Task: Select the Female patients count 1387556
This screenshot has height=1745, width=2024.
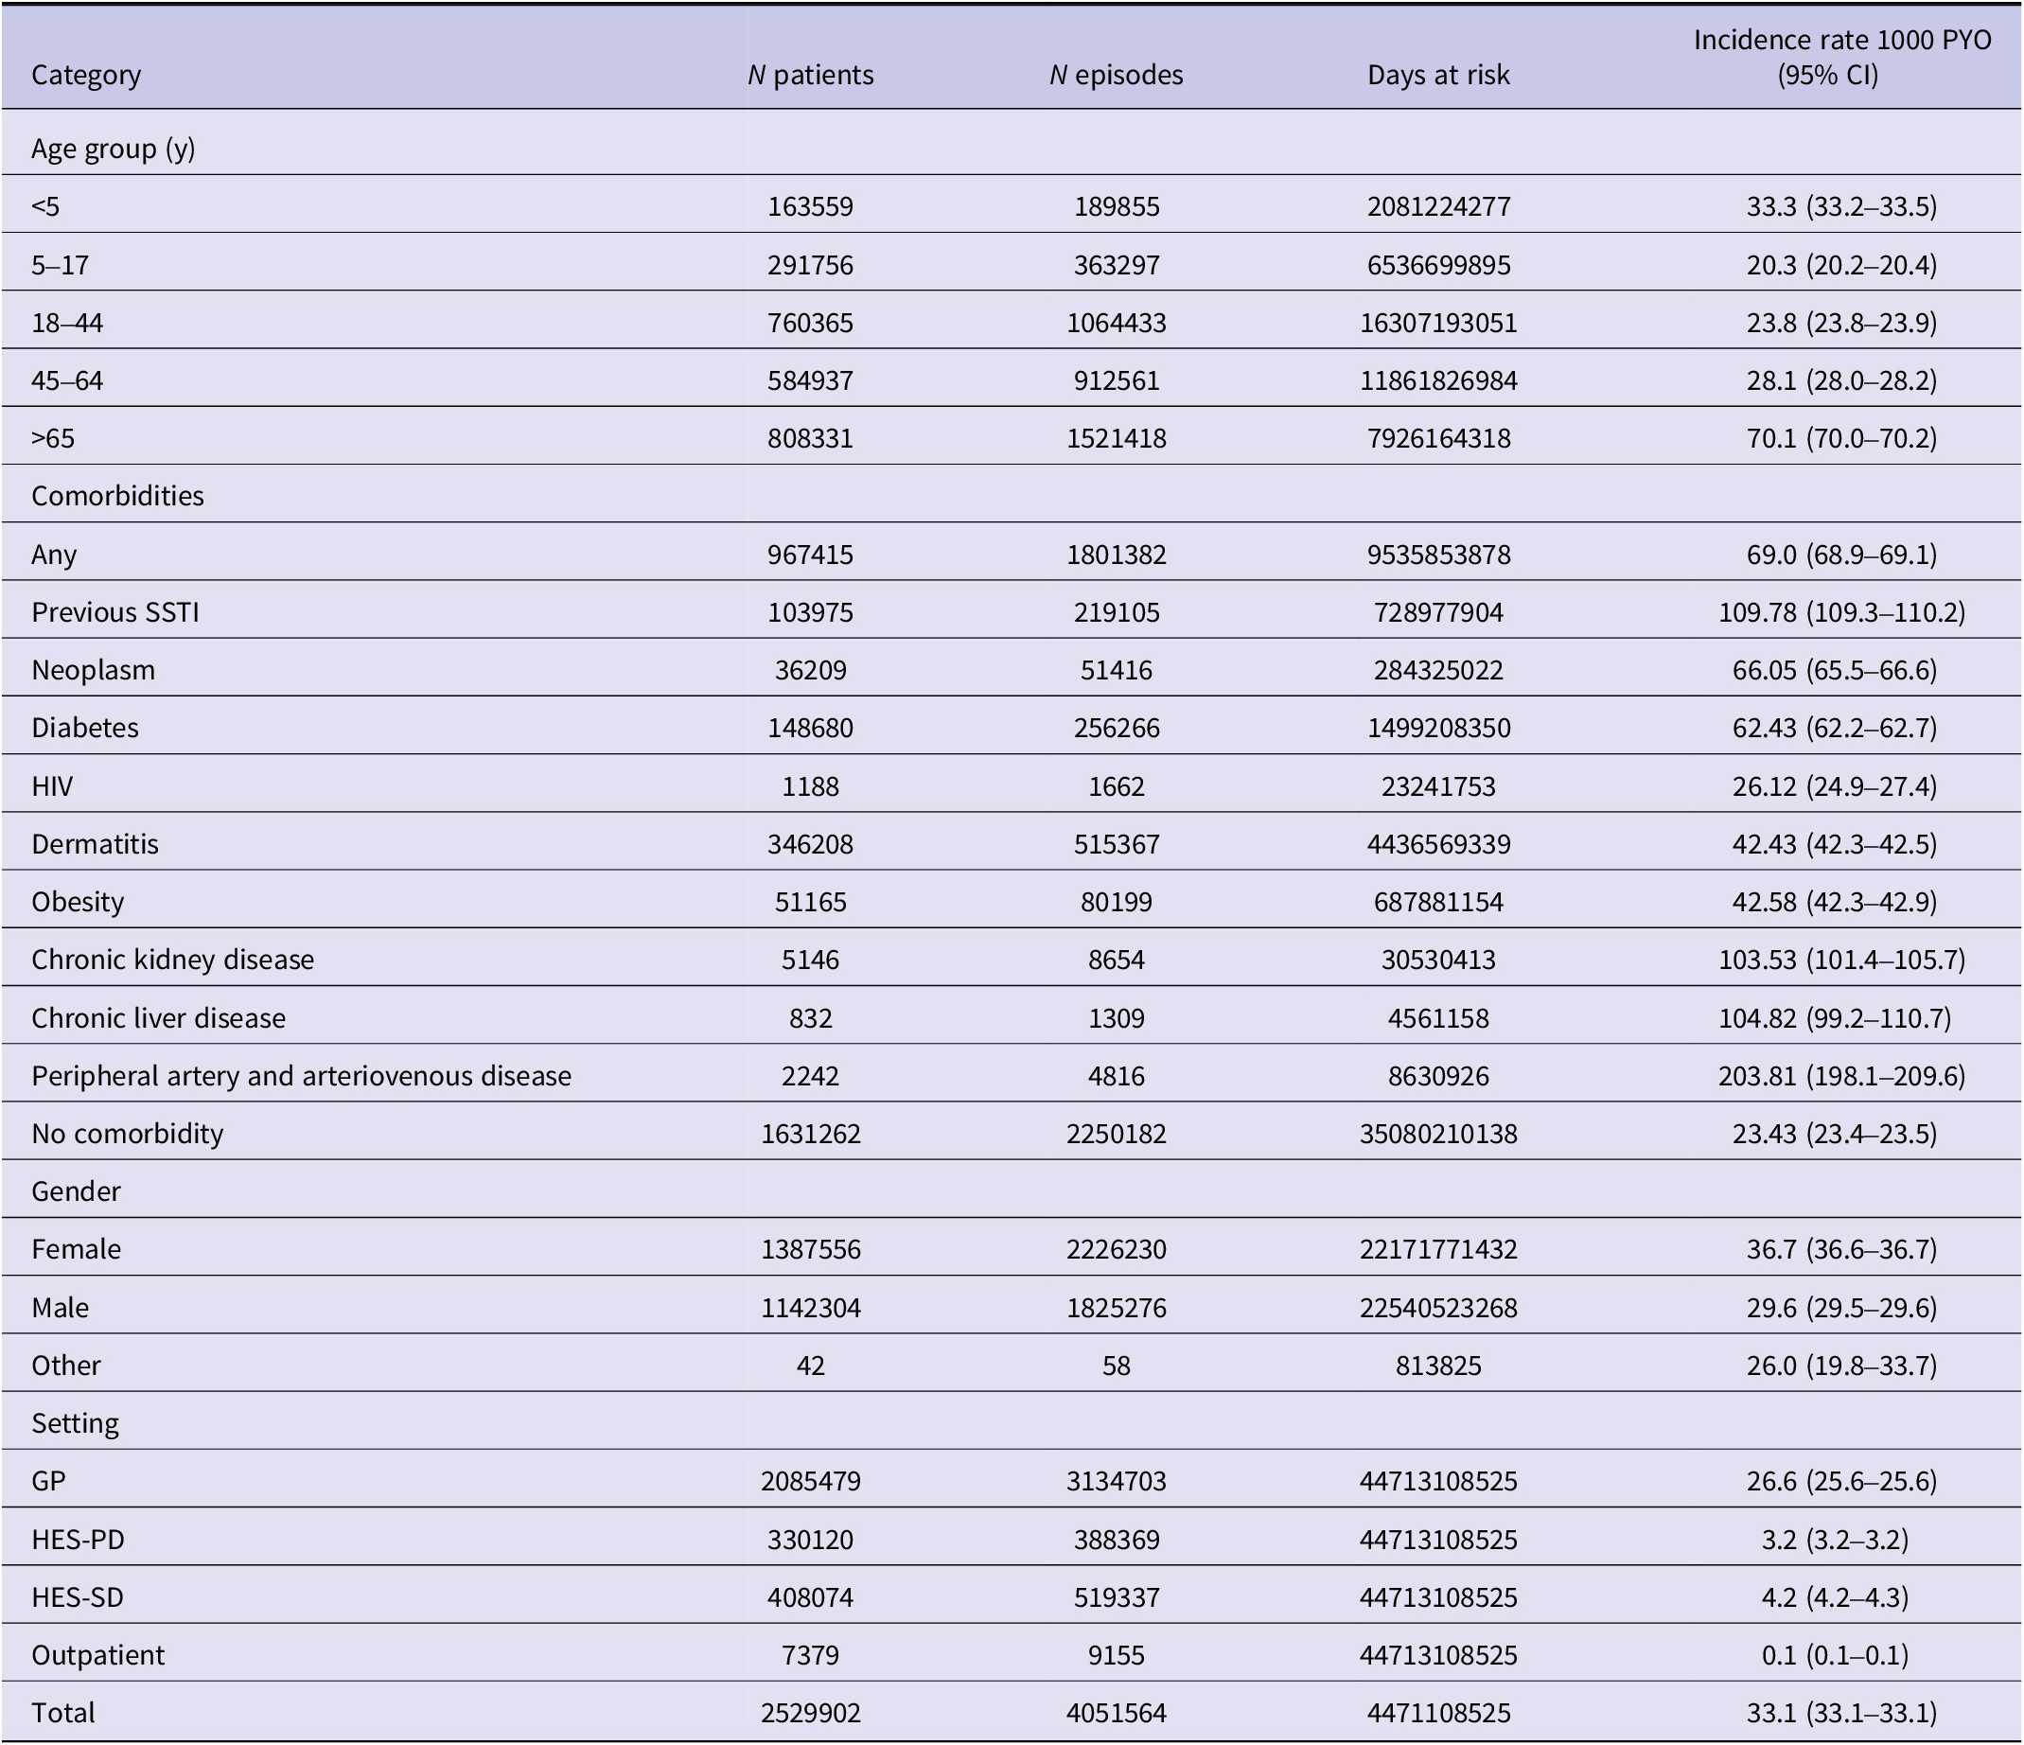Action: [810, 1250]
